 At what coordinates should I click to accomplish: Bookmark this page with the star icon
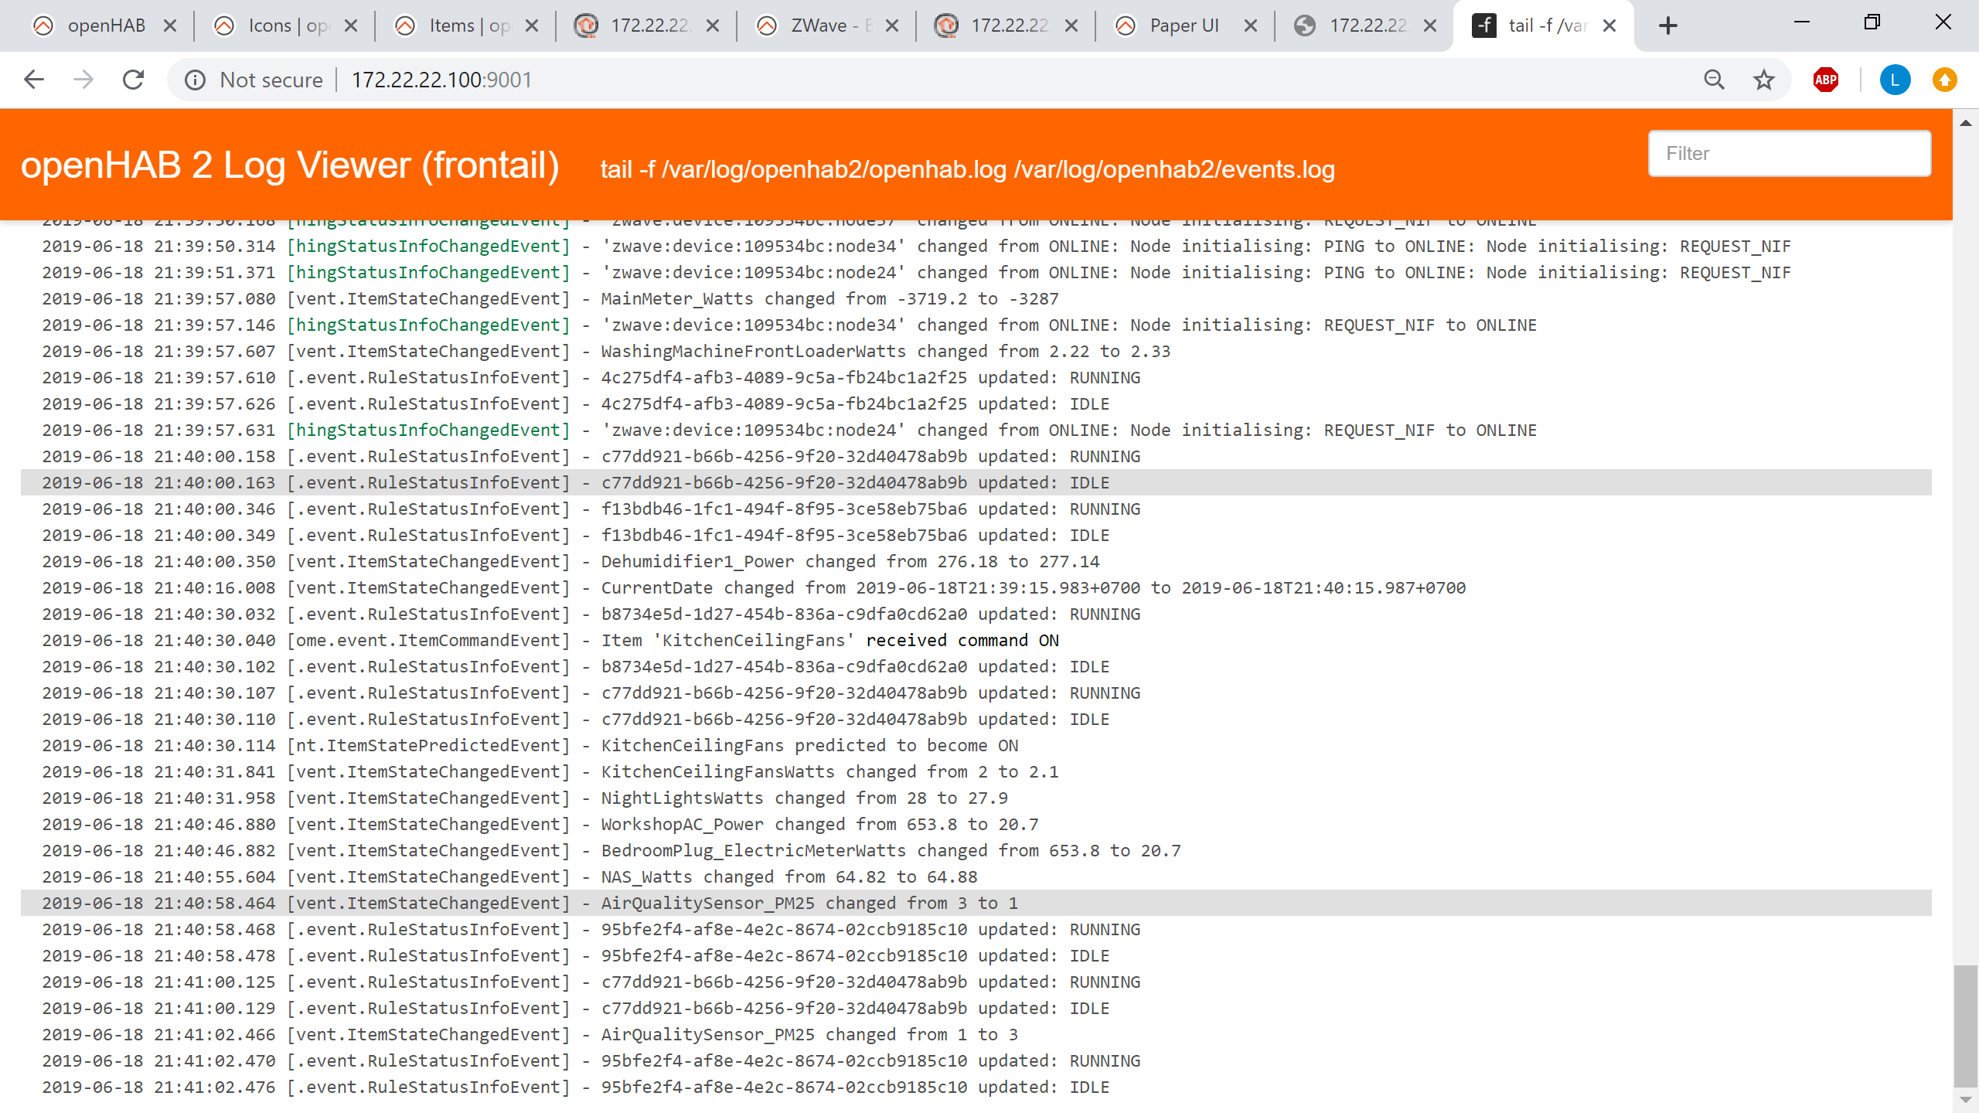point(1763,80)
